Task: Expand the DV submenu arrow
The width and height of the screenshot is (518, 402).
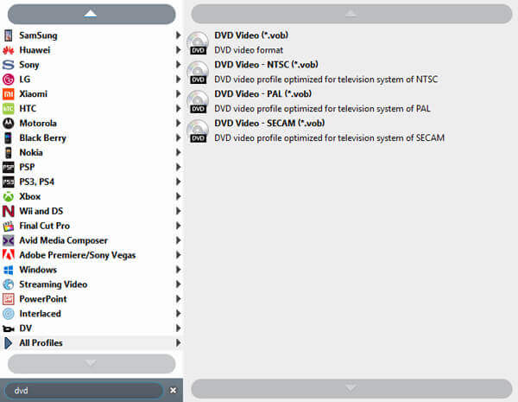Action: click(178, 329)
